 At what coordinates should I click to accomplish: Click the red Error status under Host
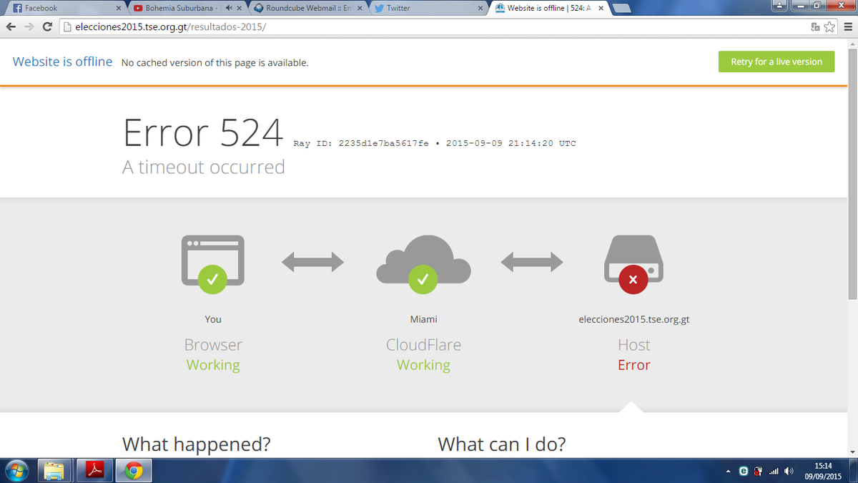(x=633, y=365)
